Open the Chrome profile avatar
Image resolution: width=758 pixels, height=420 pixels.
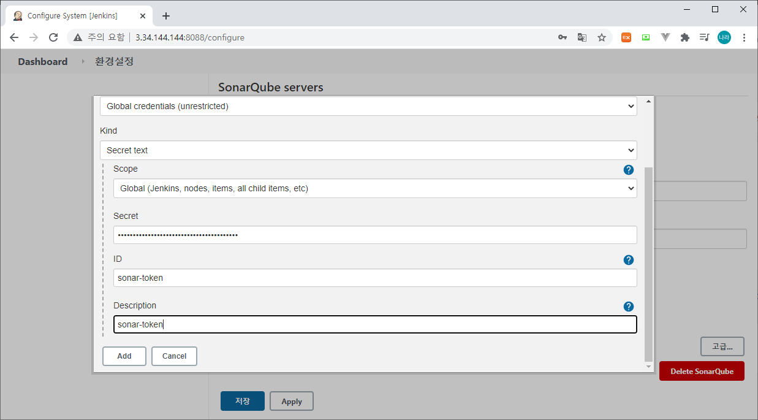tap(724, 37)
